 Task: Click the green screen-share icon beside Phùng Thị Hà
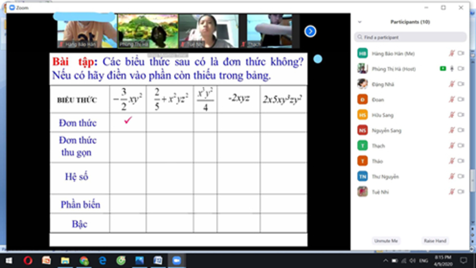pos(443,69)
